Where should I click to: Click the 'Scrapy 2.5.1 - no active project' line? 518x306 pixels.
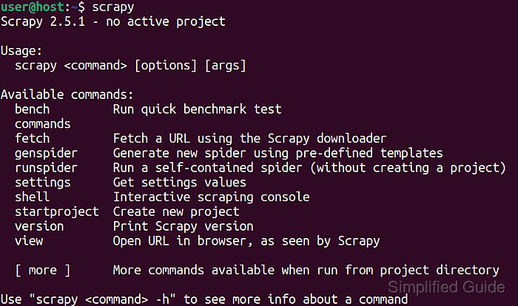(112, 21)
